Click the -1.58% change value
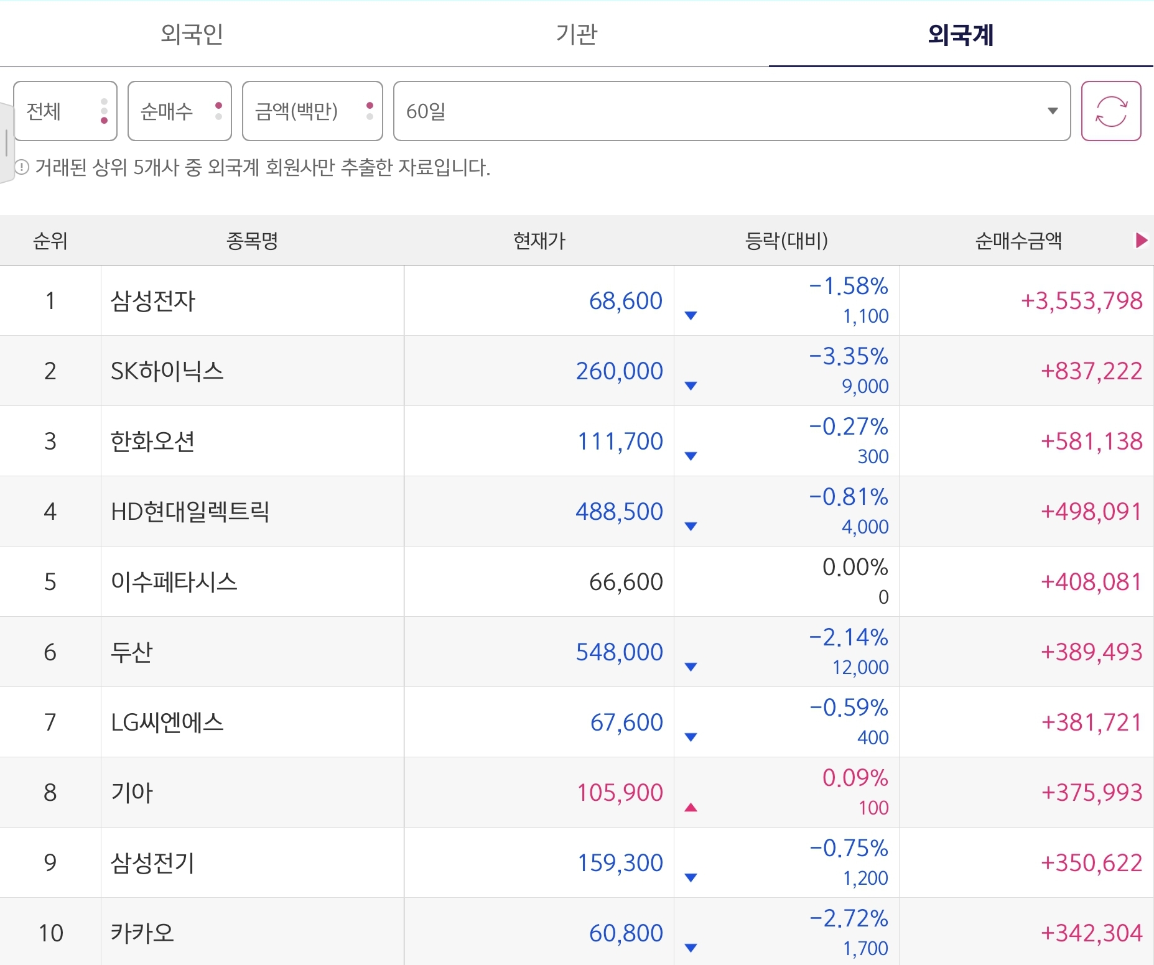 [x=849, y=286]
